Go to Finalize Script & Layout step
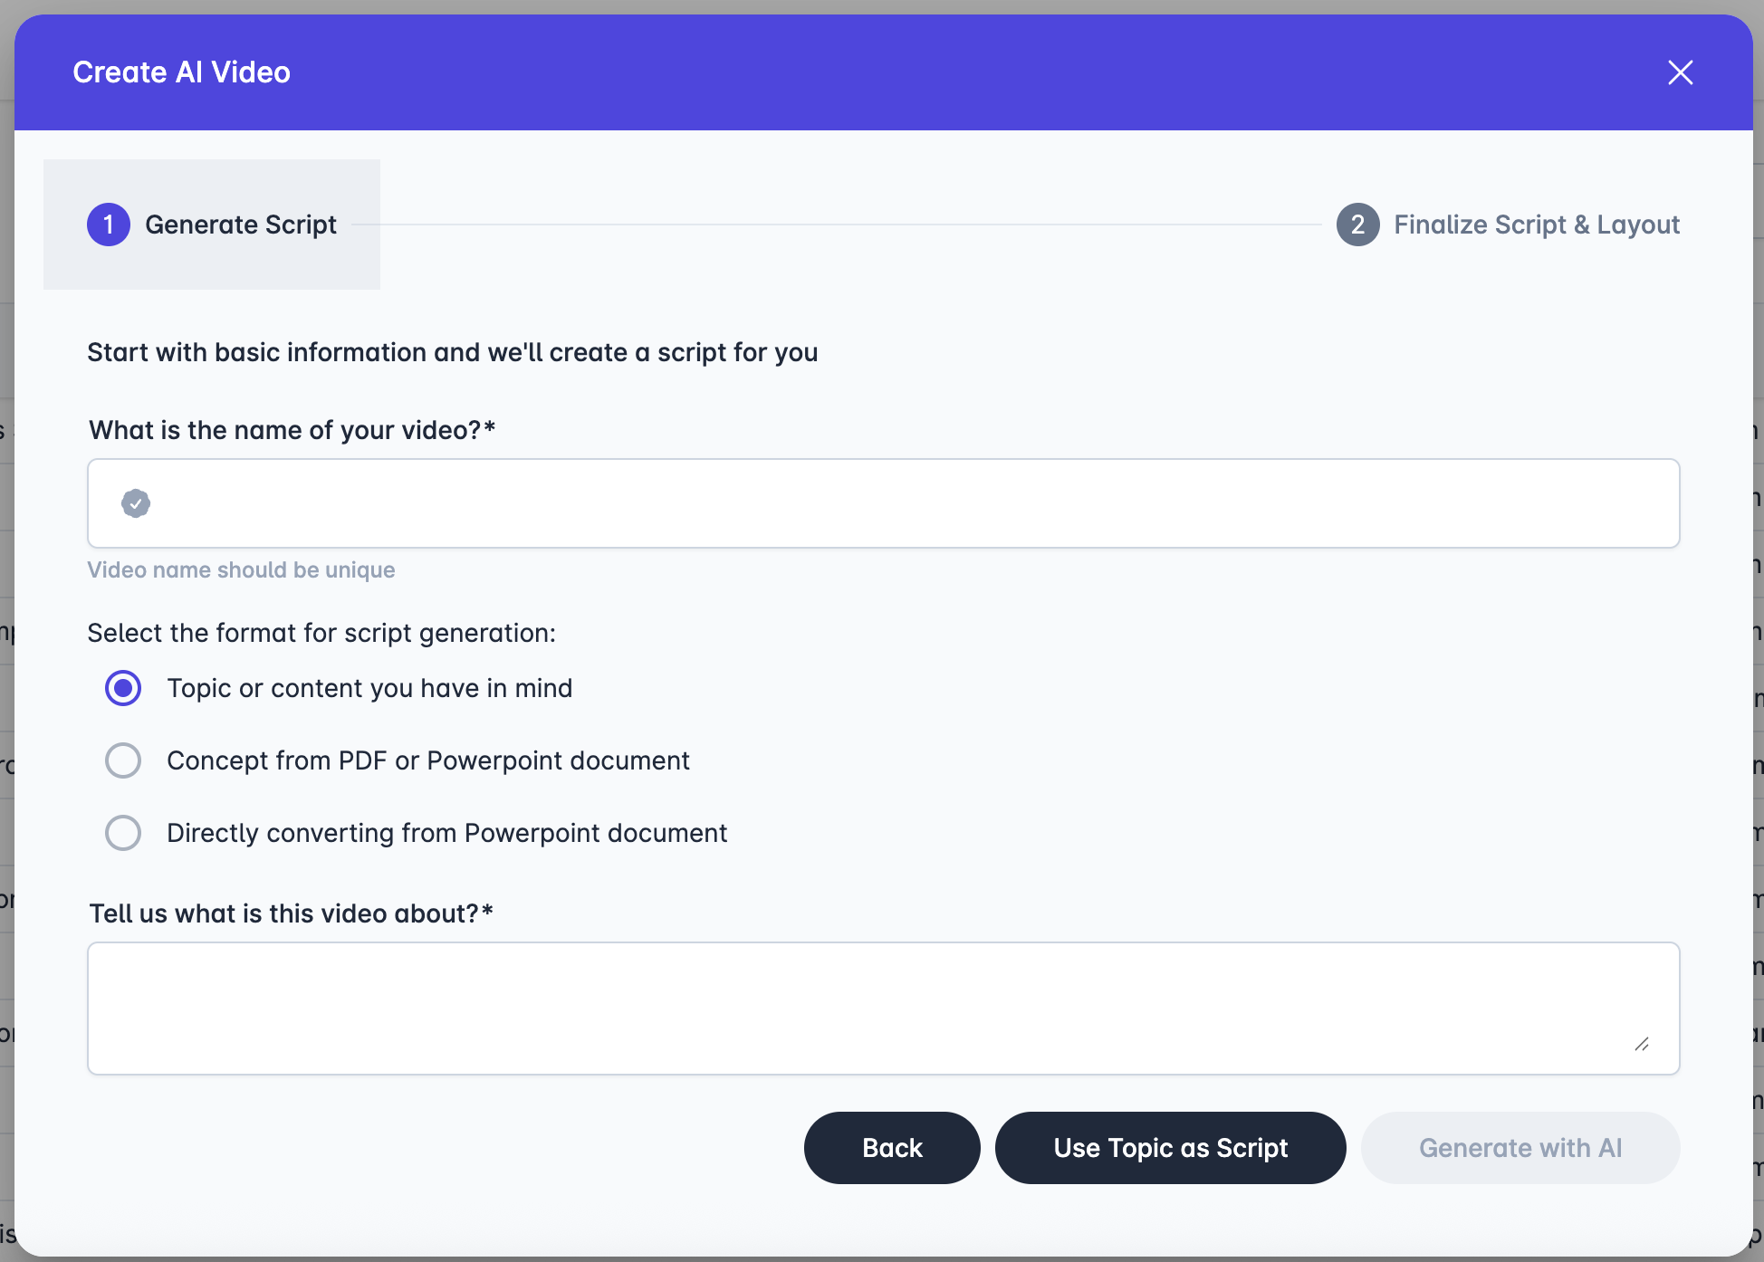Viewport: 1764px width, 1262px height. click(x=1536, y=225)
